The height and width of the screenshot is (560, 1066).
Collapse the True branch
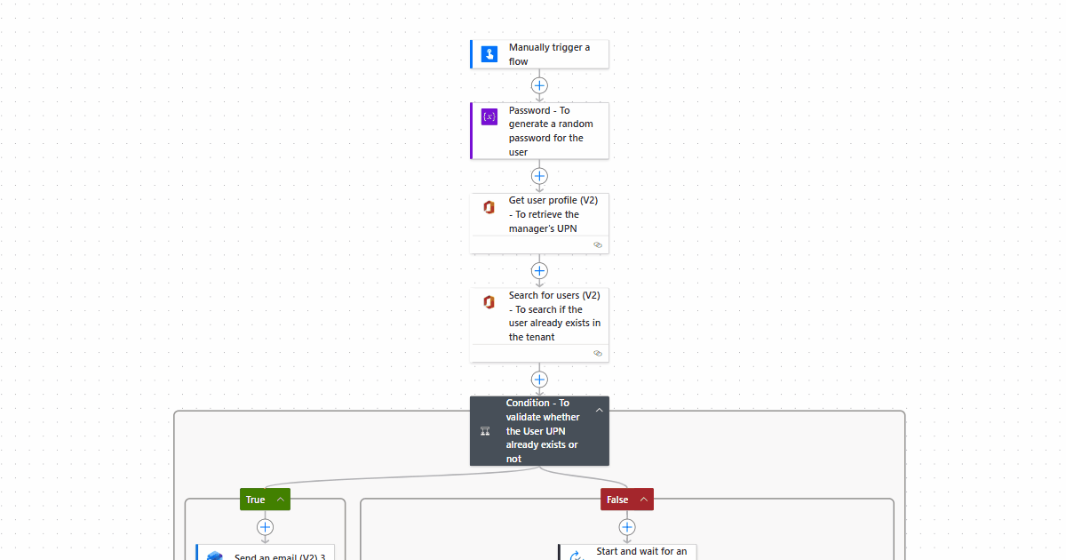pos(279,499)
